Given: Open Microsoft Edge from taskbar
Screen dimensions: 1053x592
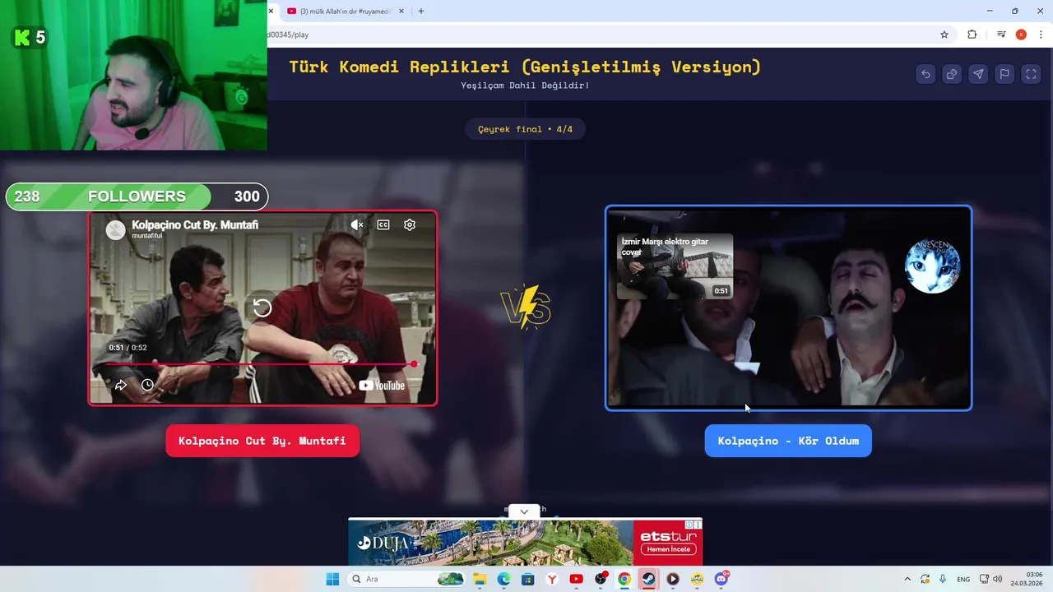Looking at the screenshot, I should [x=503, y=579].
